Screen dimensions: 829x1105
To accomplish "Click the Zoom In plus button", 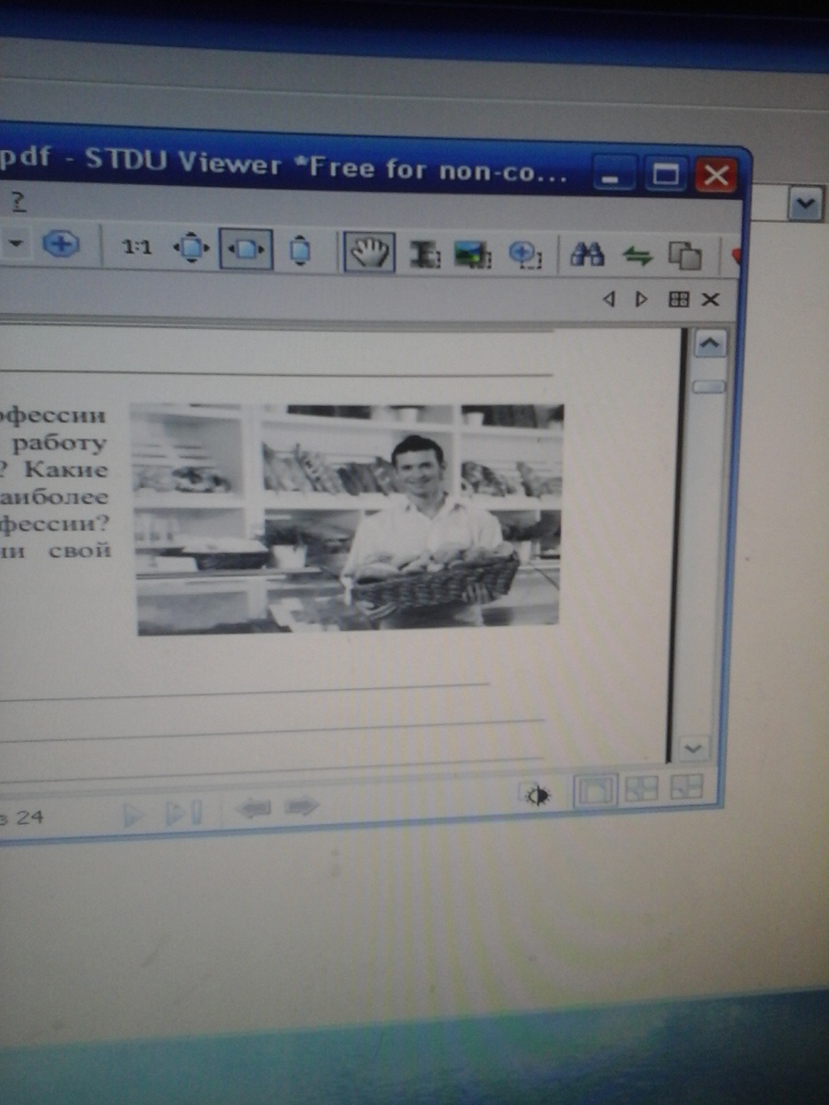I will click(62, 246).
